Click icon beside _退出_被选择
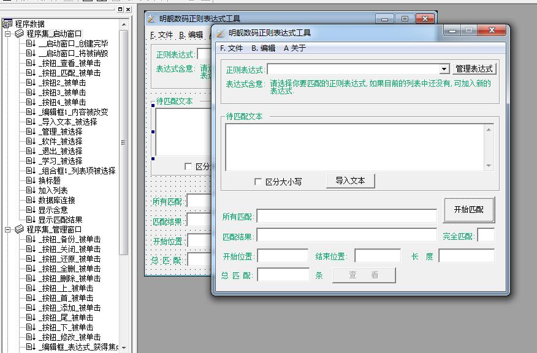This screenshot has height=353, width=537. (x=31, y=151)
